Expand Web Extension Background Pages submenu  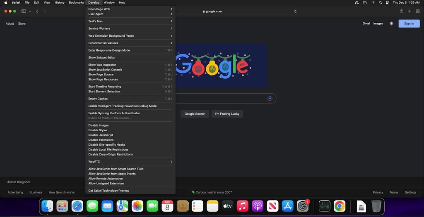(130, 35)
